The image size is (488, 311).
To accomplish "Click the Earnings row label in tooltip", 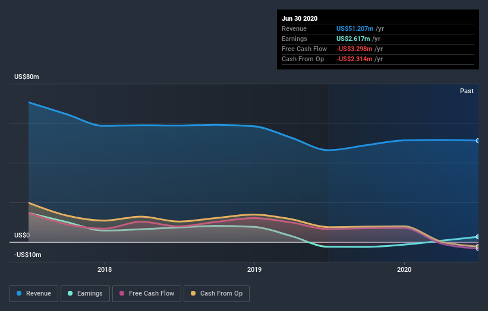I will click(294, 39).
